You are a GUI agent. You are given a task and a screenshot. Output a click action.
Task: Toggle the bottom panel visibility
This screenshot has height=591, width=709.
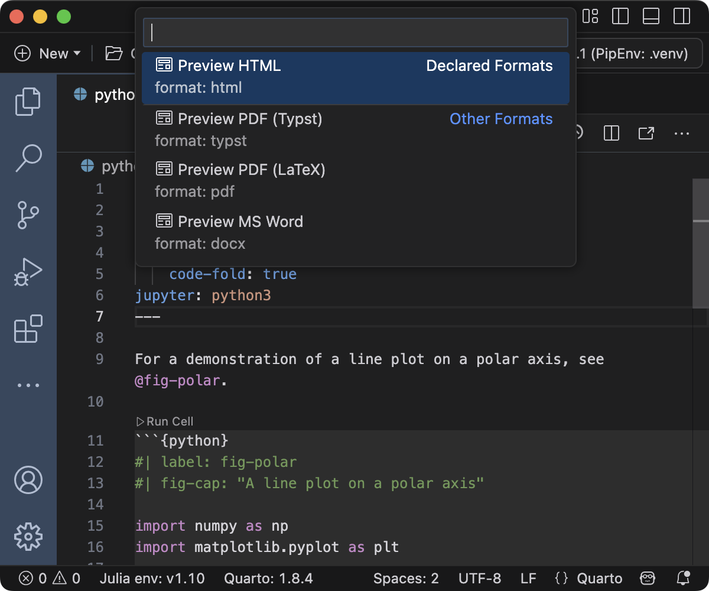pos(651,17)
